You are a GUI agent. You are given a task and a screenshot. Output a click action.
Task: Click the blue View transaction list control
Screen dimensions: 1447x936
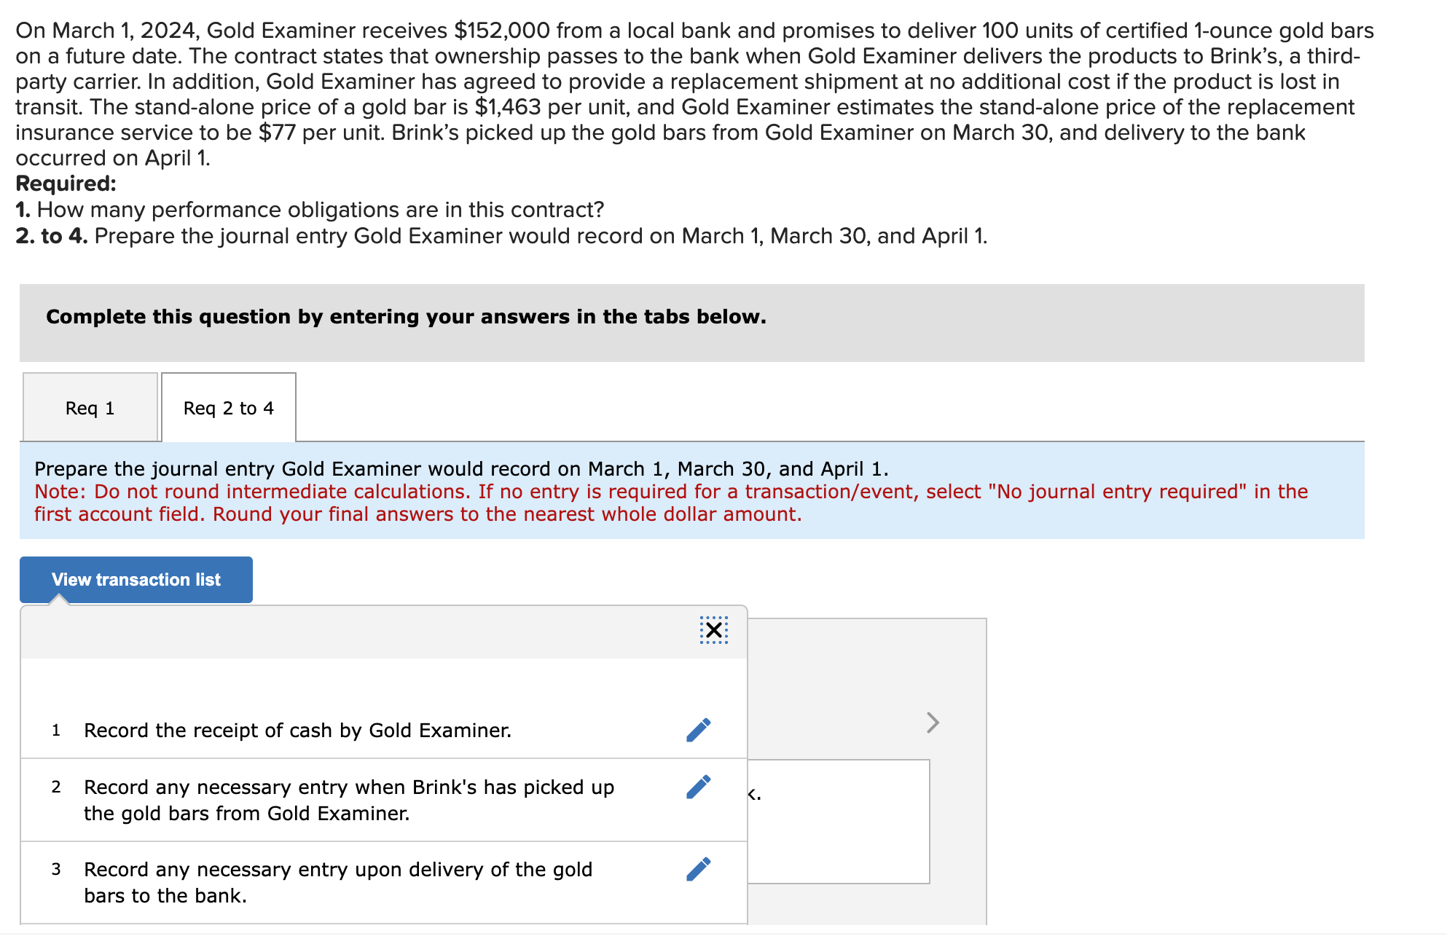pos(136,579)
